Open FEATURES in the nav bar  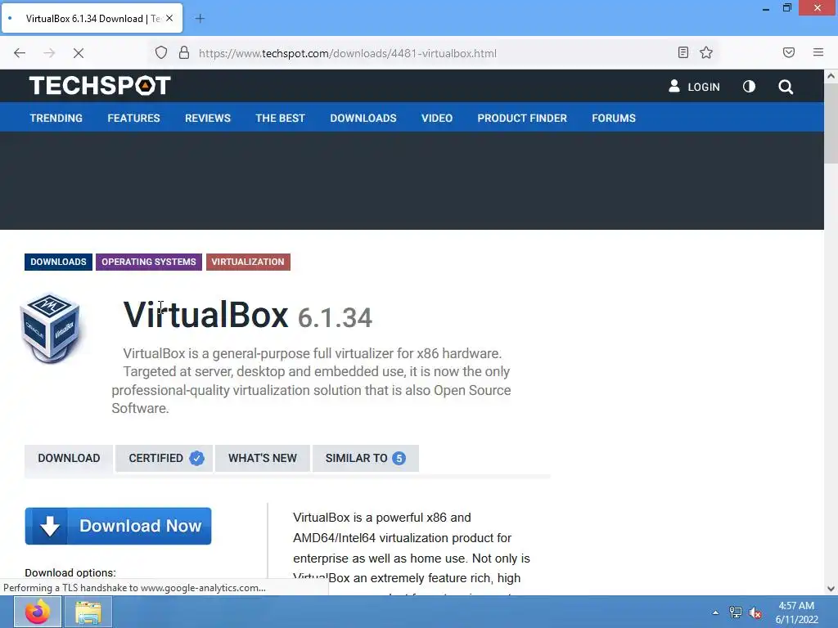[133, 118]
